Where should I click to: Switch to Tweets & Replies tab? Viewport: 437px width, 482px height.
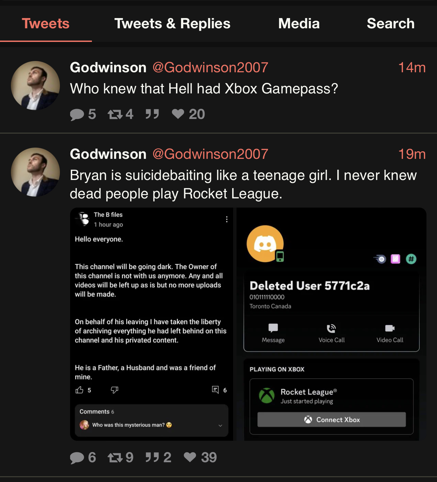[x=172, y=24]
